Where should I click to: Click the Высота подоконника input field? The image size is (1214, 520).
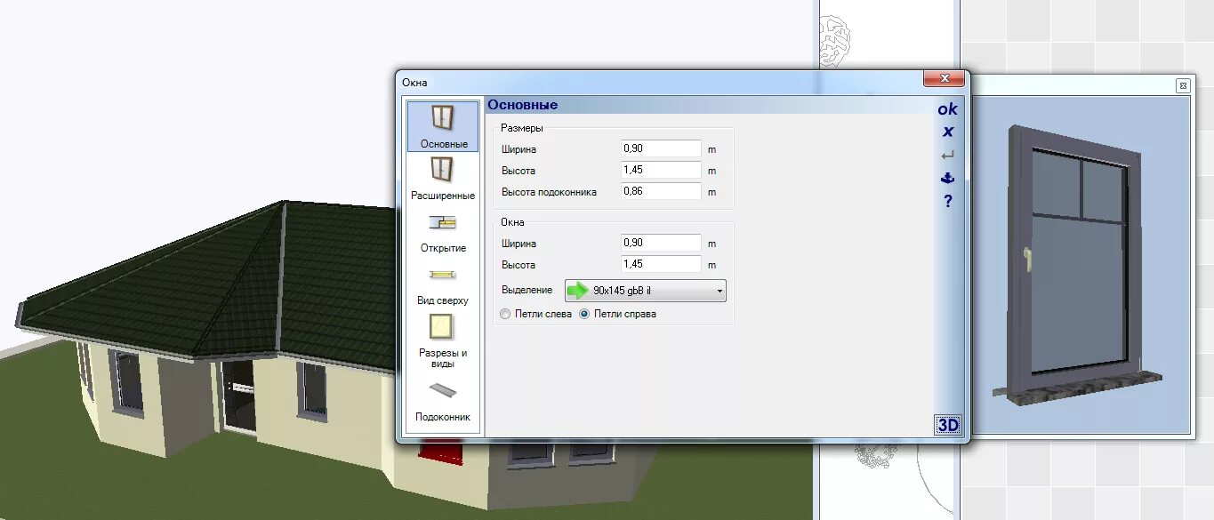661,191
